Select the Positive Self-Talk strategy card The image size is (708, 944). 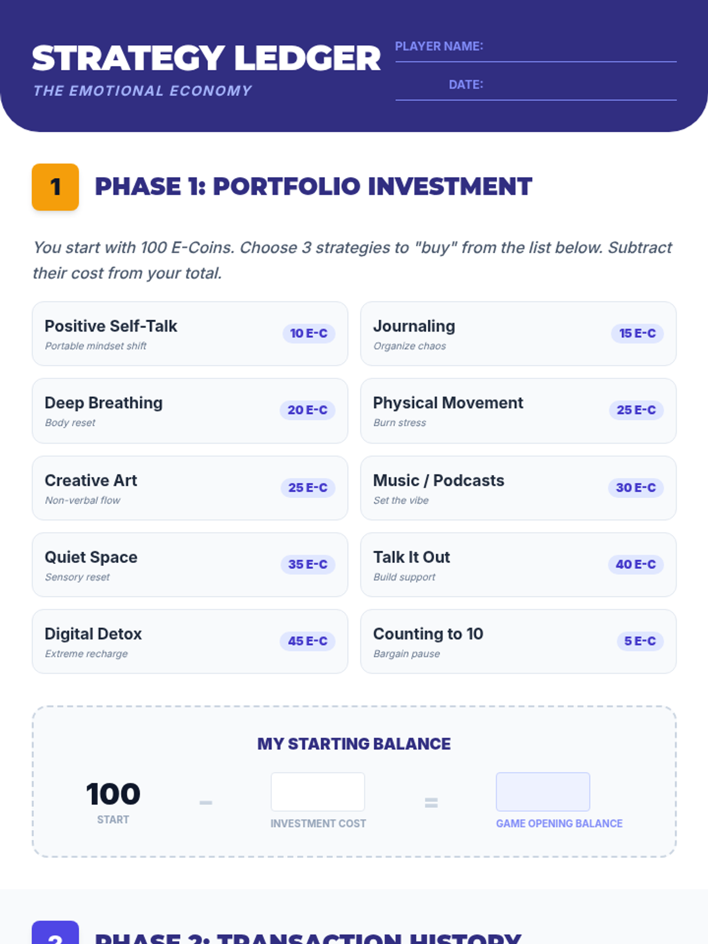189,334
